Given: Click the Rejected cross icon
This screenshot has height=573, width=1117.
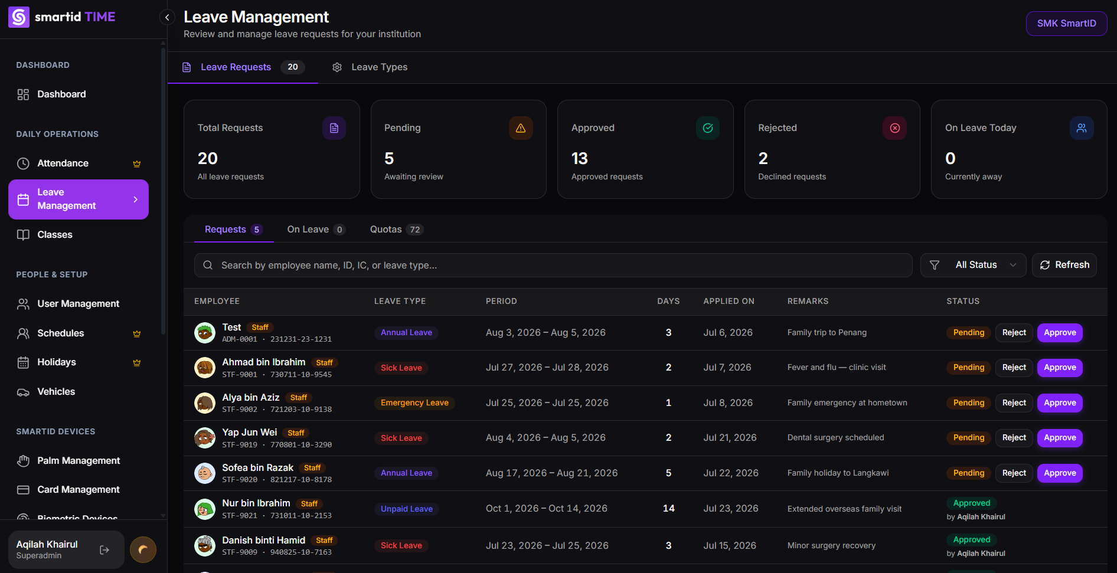Looking at the screenshot, I should (895, 128).
